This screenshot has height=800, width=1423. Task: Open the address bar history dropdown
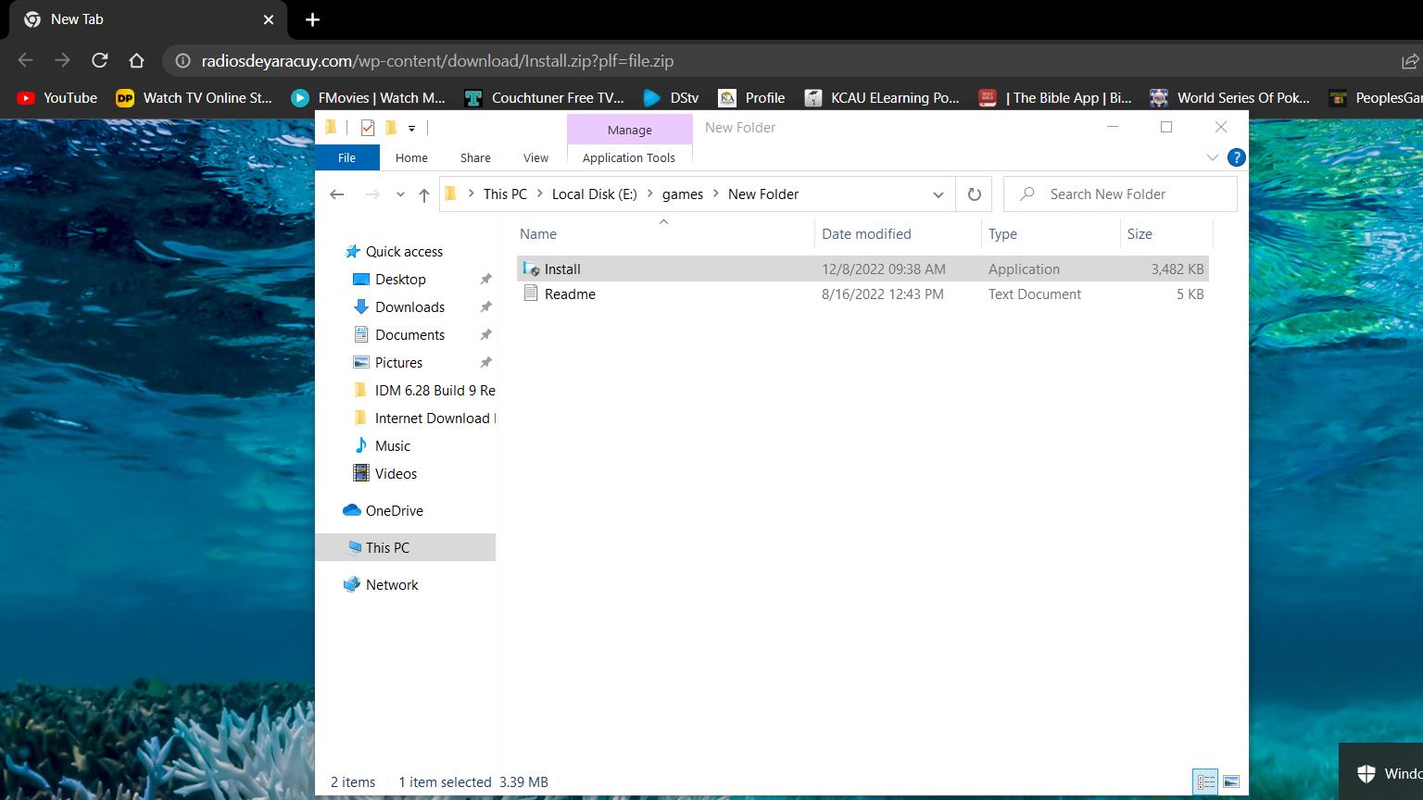938,194
